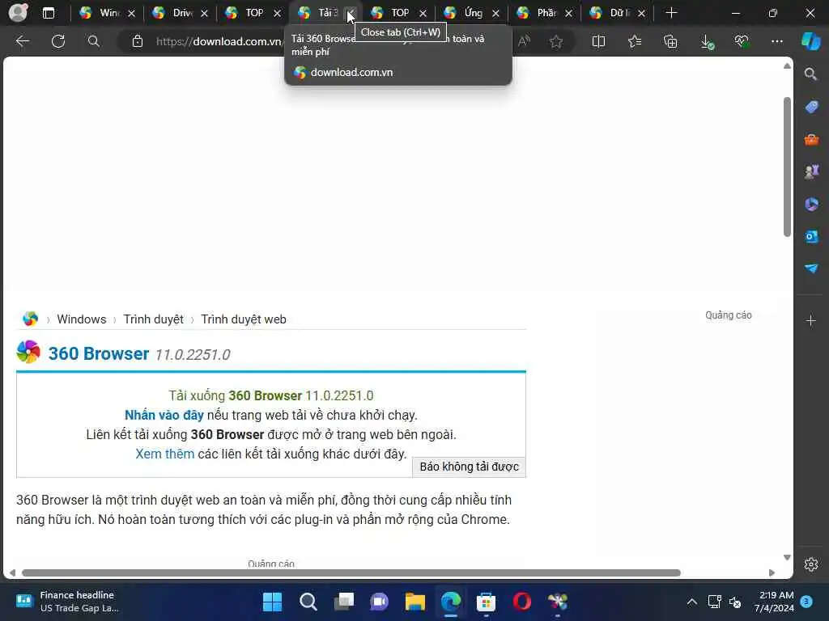Switch to the 'Dữ li' tab
Screen dimensions: 829x621
[x=611, y=13]
